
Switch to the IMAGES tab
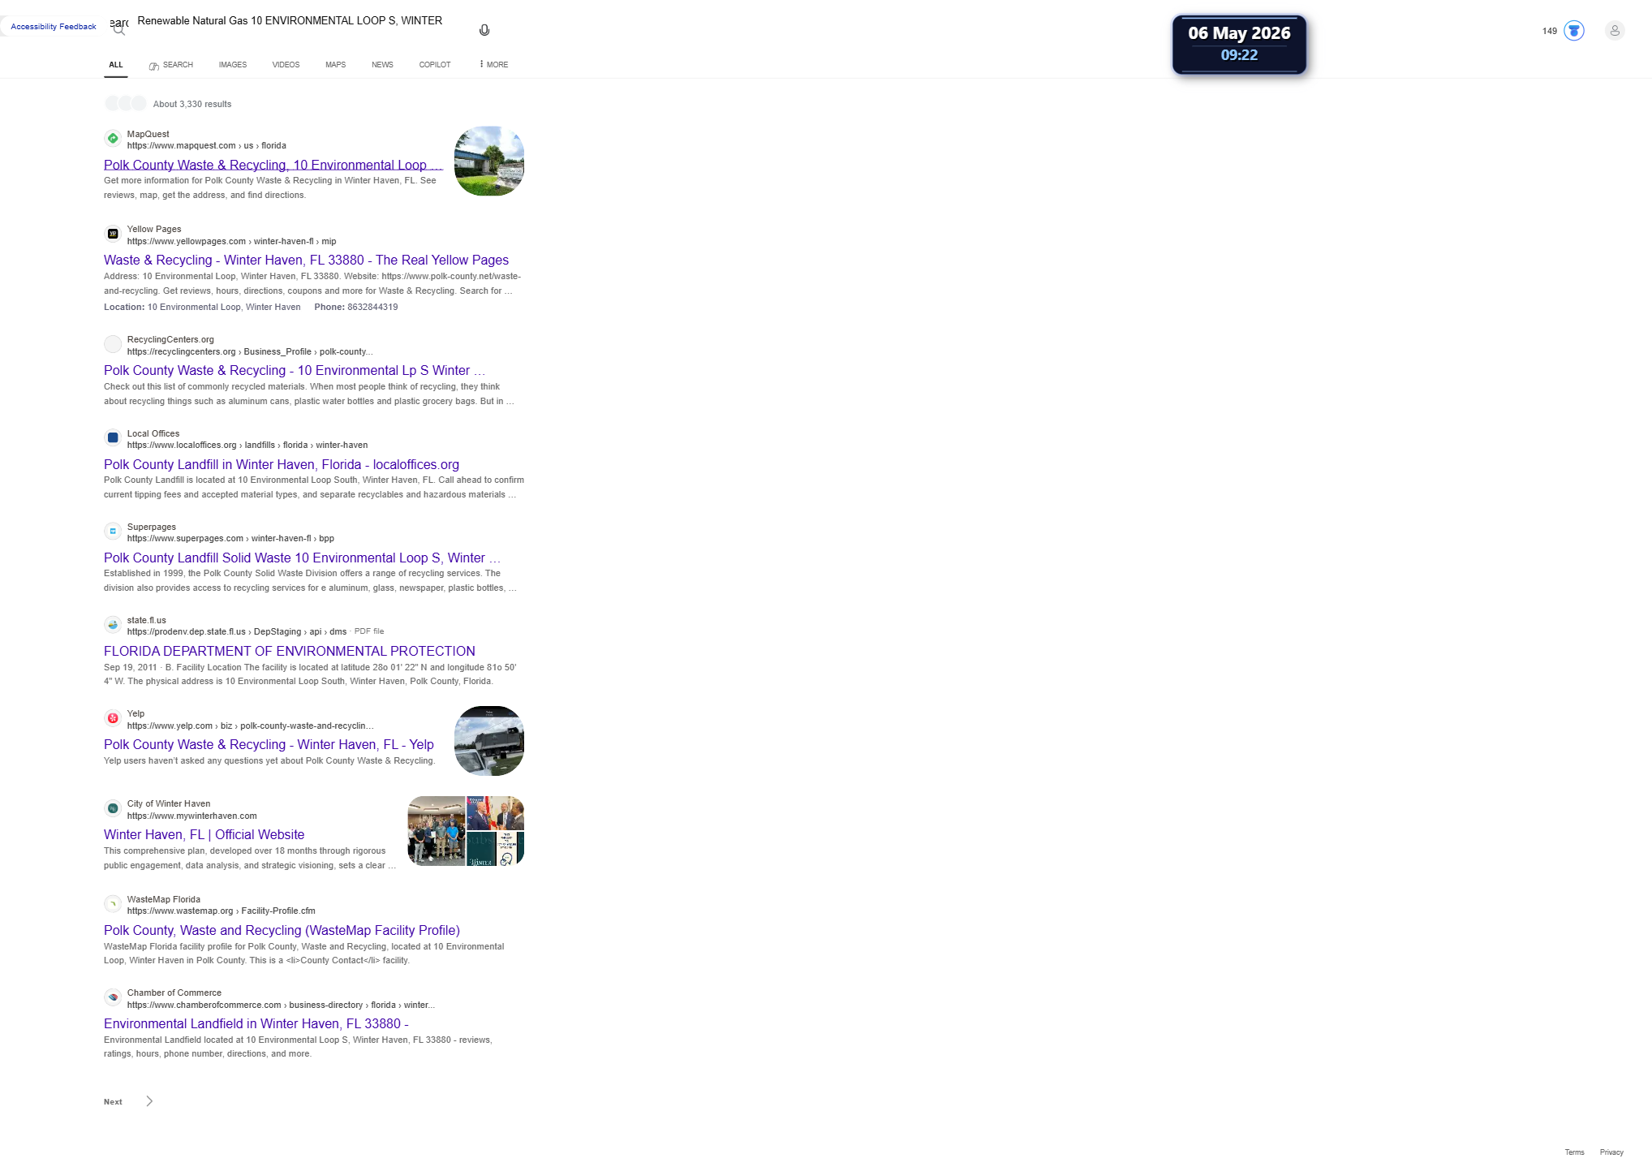tap(233, 65)
